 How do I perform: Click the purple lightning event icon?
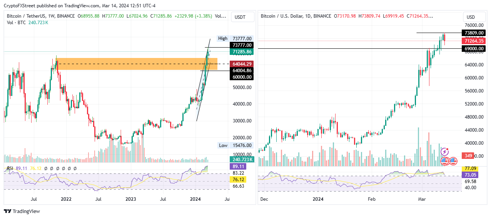point(444,152)
